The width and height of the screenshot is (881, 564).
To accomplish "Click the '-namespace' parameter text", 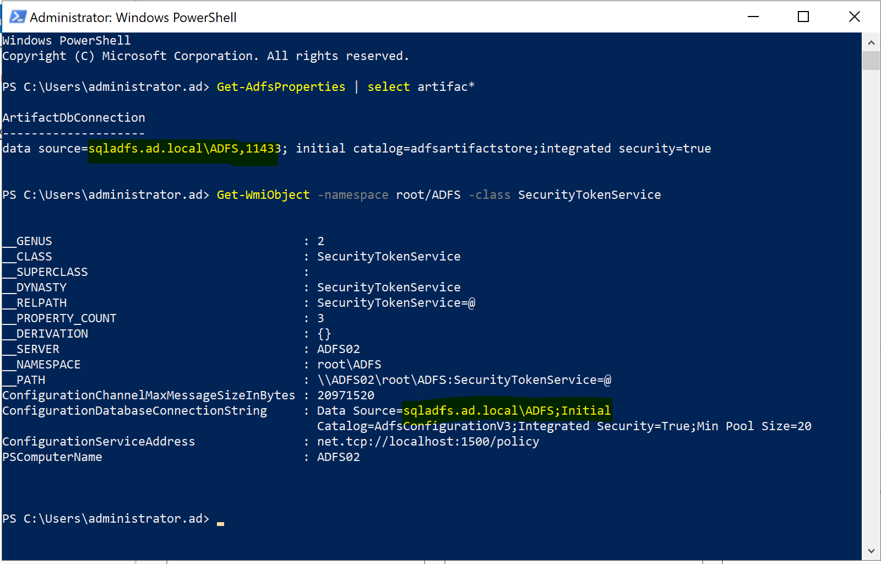I will click(353, 195).
